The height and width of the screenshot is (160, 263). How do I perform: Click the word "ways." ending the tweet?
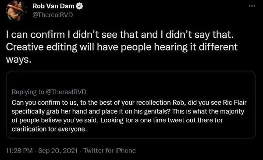[x=19, y=60]
